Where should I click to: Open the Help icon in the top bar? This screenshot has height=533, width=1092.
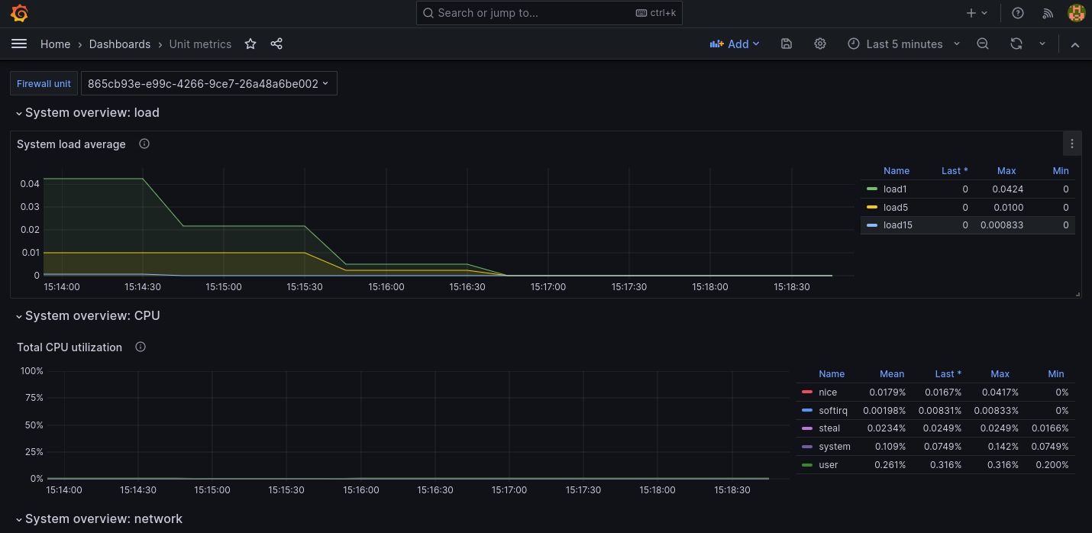(x=1018, y=13)
